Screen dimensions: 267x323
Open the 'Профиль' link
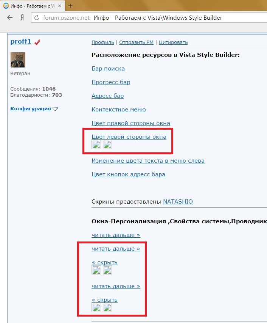click(x=103, y=42)
